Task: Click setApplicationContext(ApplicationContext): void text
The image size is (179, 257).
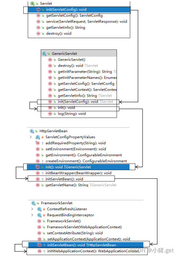Action: [x=89, y=239]
